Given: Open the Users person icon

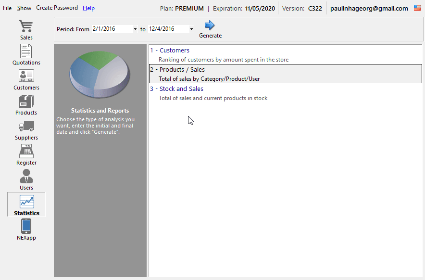Looking at the screenshot, I should point(26,176).
